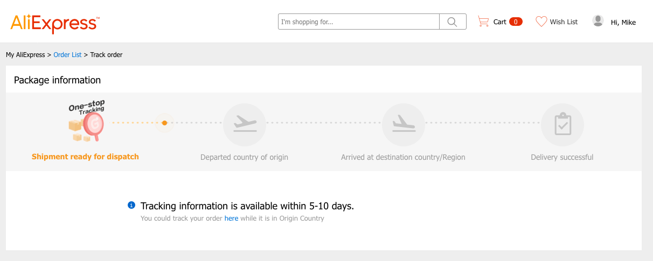Click the AliExpress logo

click(x=55, y=24)
